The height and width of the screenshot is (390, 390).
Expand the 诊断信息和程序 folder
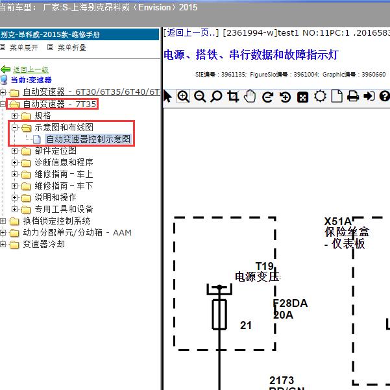[x=14, y=163]
